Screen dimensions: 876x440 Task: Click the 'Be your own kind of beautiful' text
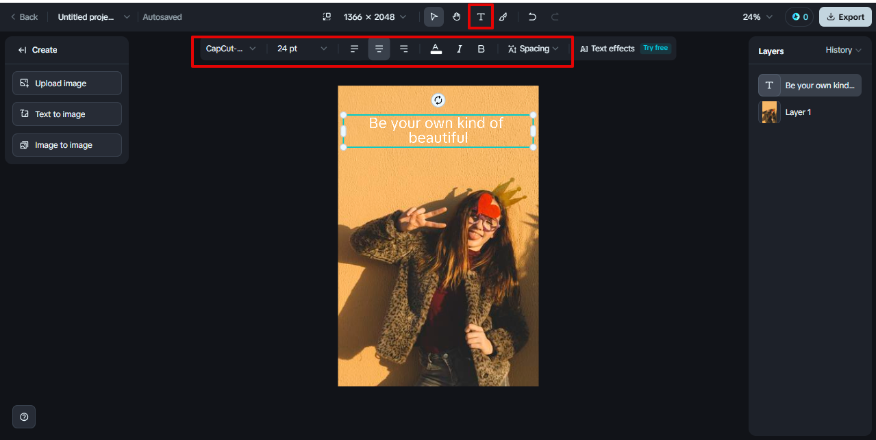click(438, 130)
